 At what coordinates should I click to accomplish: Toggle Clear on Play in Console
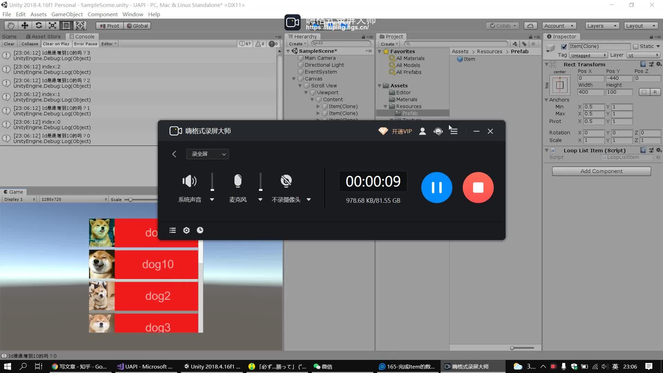click(x=56, y=44)
